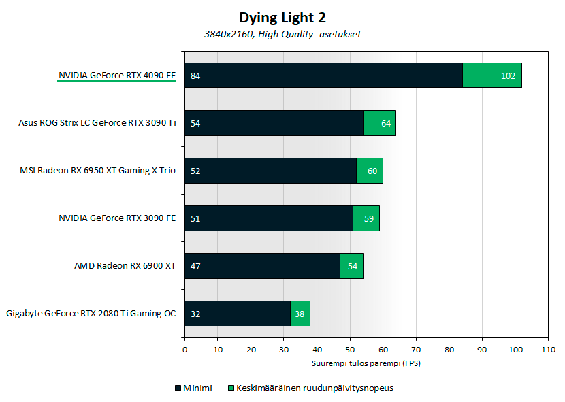Image resolution: width=565 pixels, height=402 pixels.
Task: Click the x-axis tick label 30
Action: coord(284,350)
